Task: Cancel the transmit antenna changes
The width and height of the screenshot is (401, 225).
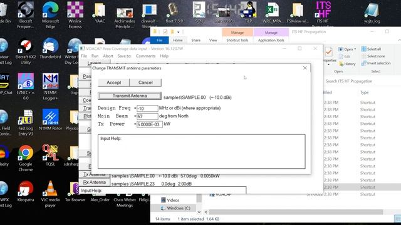Action: tap(145, 82)
